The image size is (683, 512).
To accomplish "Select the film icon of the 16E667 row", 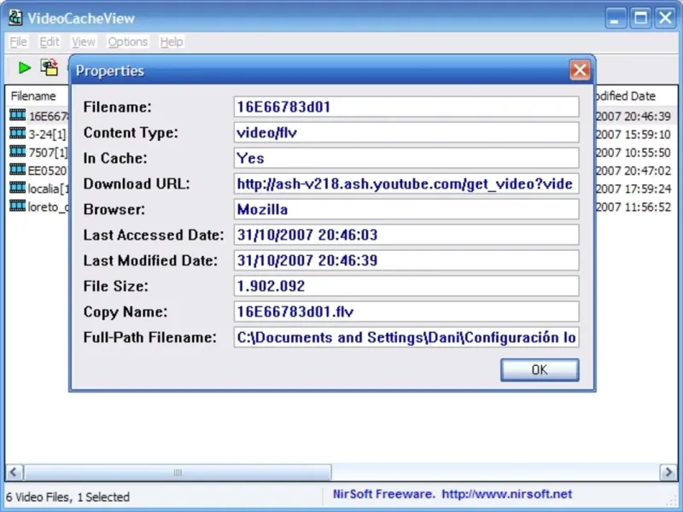I will pyautogui.click(x=17, y=115).
